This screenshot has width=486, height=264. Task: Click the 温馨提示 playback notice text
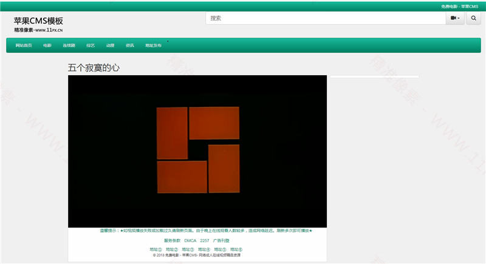tap(206, 231)
